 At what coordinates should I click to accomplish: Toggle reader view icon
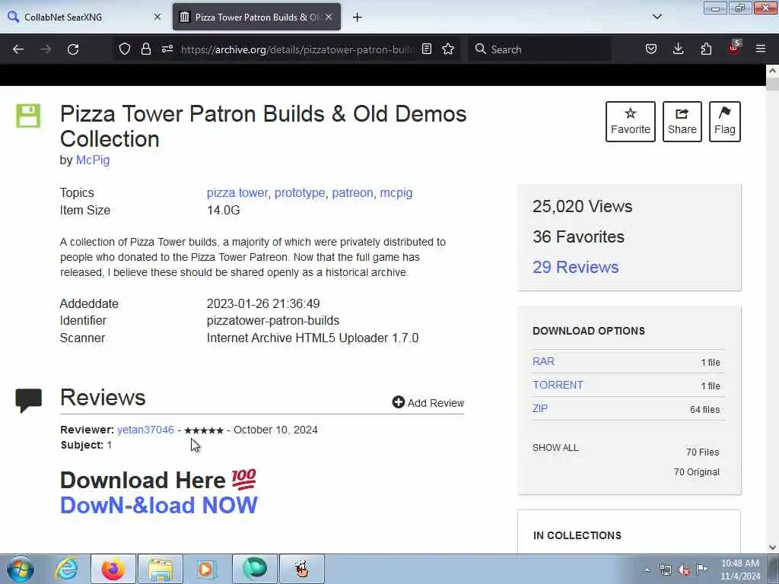click(x=426, y=49)
